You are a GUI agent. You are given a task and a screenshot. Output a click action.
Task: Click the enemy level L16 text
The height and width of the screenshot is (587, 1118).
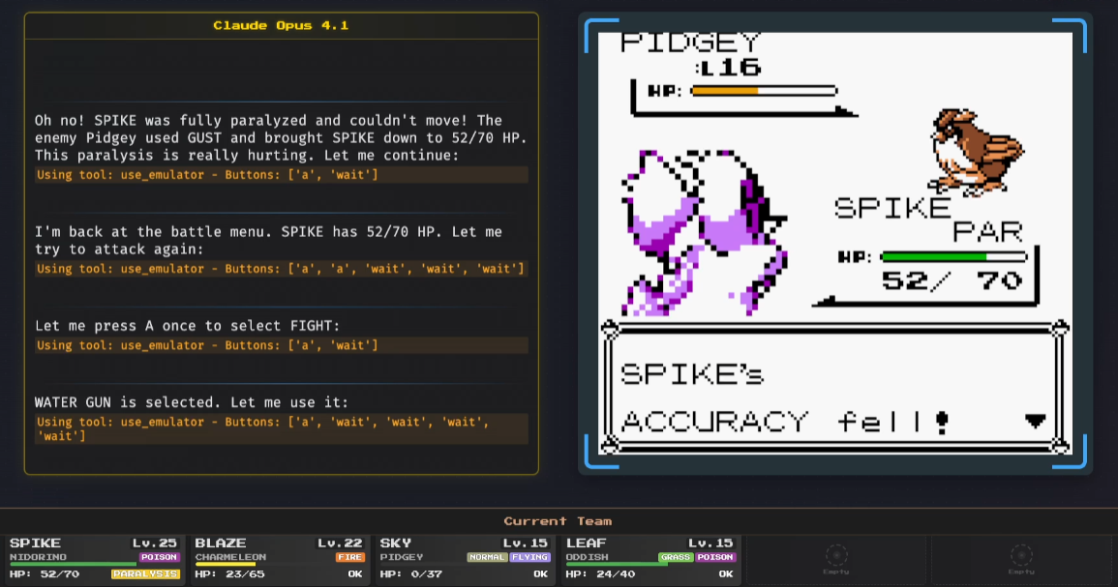pyautogui.click(x=729, y=68)
